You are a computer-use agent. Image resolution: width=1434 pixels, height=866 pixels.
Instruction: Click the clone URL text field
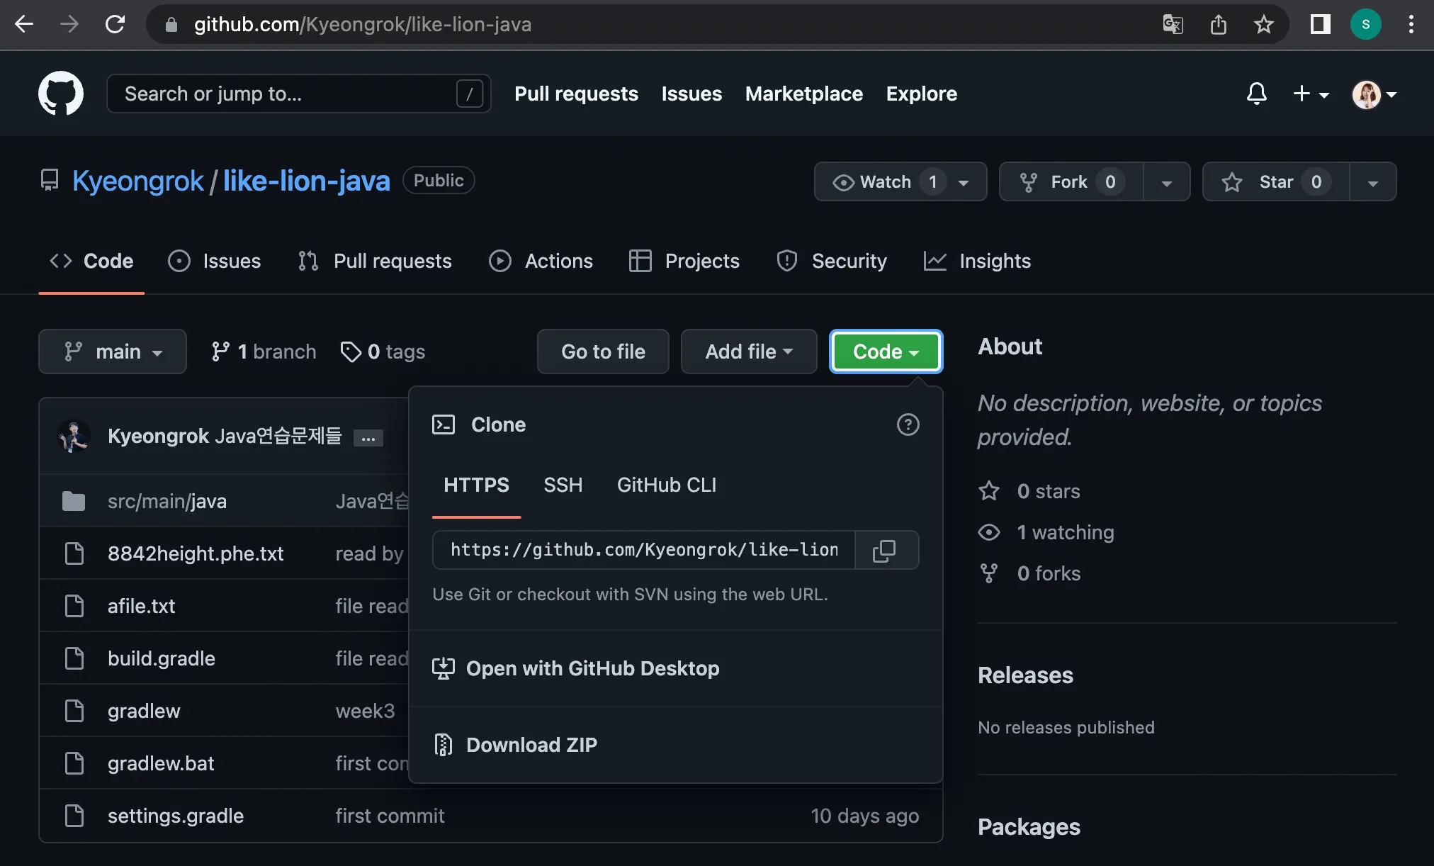(643, 550)
